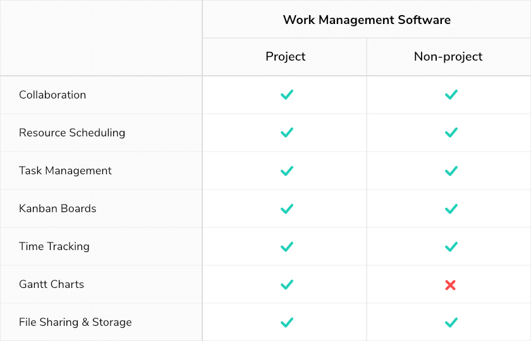531x341 pixels.
Task: Select the Gantt Charts row label
Action: pos(51,284)
